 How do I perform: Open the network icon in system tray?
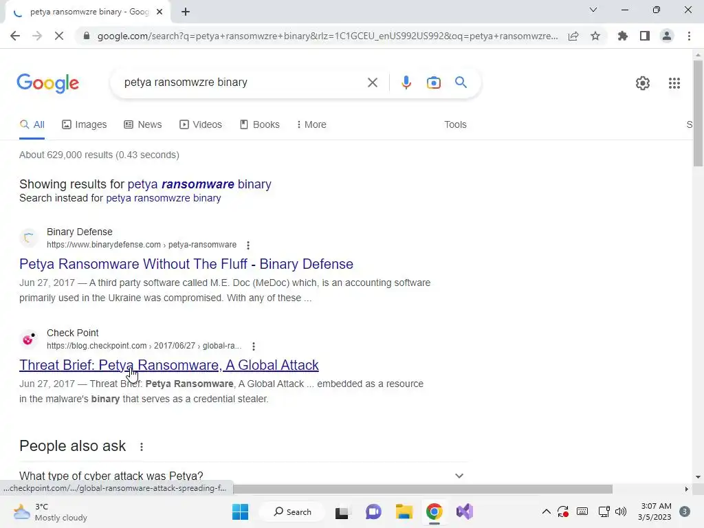click(604, 511)
